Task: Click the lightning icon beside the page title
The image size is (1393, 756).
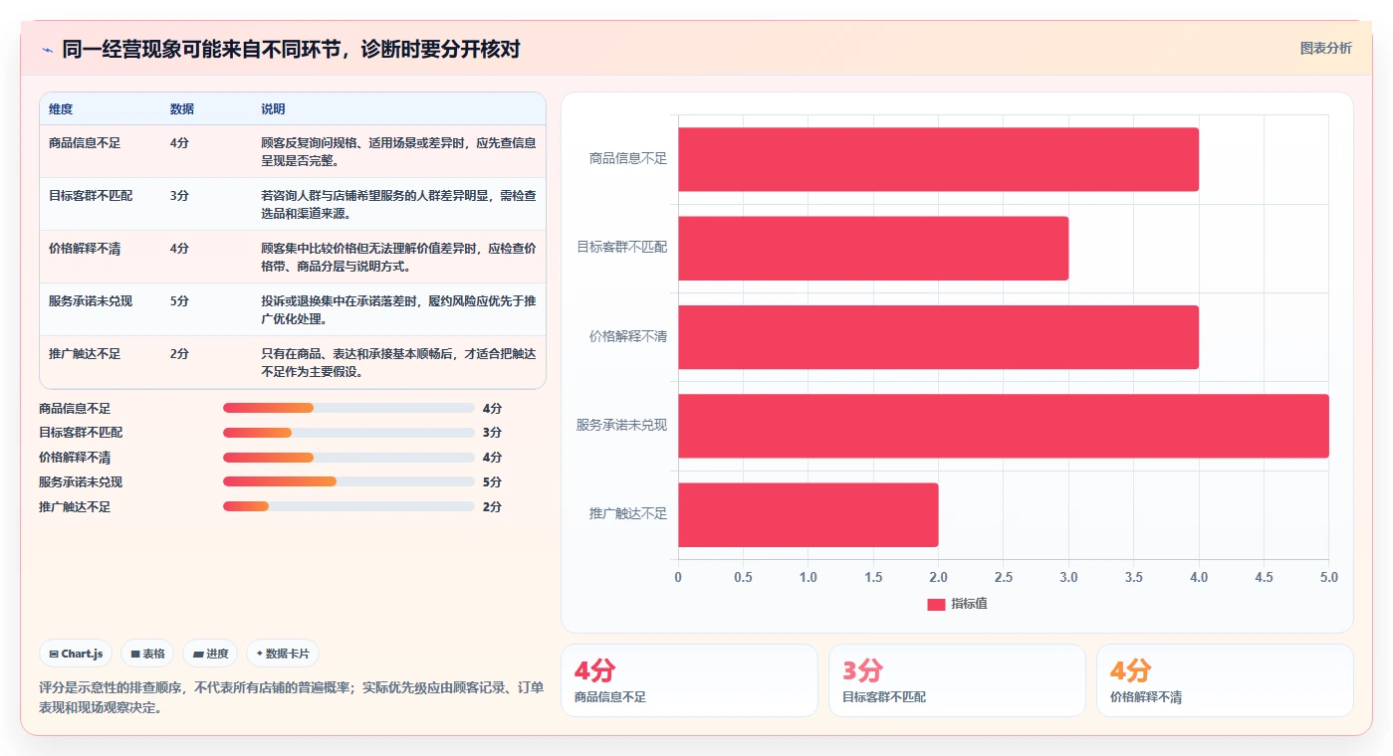Action: coord(47,50)
